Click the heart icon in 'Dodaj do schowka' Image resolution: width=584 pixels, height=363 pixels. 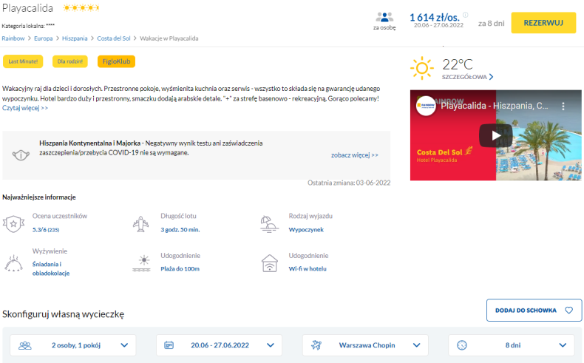coord(568,310)
